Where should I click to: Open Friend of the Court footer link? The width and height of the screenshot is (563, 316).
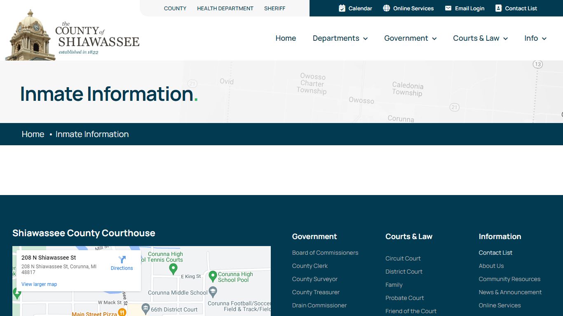(x=411, y=311)
